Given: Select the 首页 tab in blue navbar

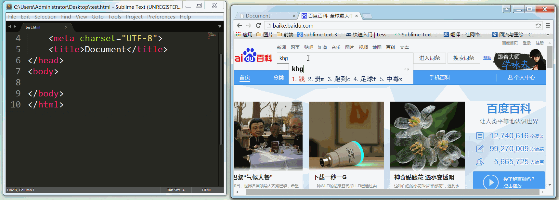Looking at the screenshot, I should point(245,78).
